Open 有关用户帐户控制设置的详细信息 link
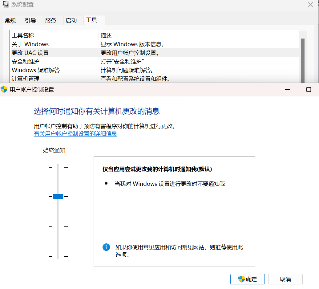319x289 pixels. pyautogui.click(x=75, y=134)
